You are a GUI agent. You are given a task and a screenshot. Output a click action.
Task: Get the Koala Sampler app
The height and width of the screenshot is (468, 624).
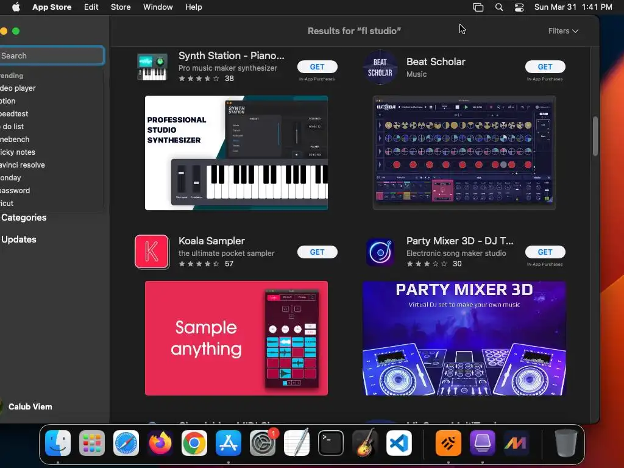coord(317,252)
